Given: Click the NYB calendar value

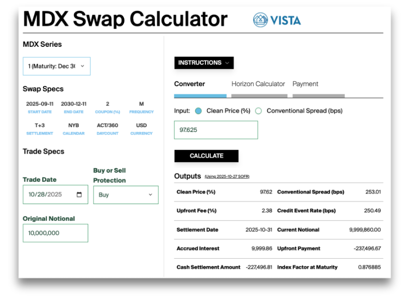Looking at the screenshot, I should pyautogui.click(x=74, y=125).
